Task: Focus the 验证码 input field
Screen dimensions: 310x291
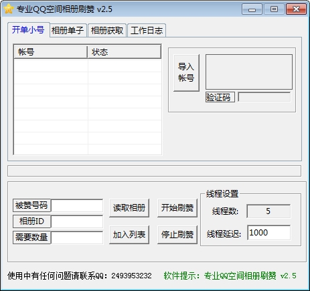Action: click(264, 97)
